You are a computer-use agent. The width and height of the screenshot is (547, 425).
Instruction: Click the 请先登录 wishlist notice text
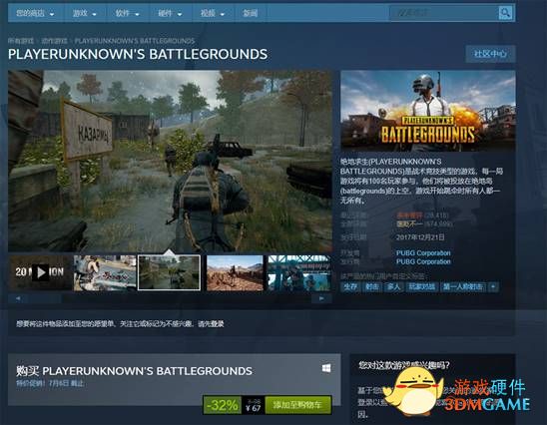[x=211, y=324]
